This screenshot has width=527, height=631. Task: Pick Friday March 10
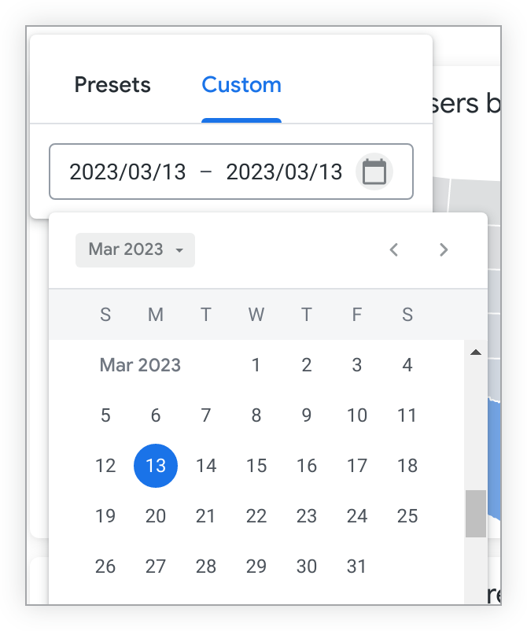coord(357,415)
